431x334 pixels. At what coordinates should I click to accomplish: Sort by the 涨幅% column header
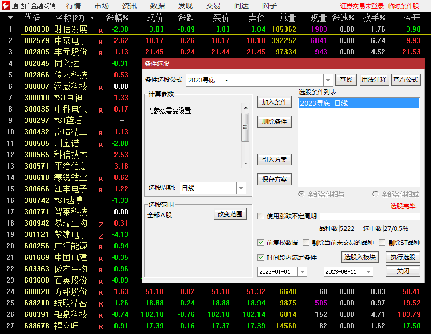coord(118,18)
